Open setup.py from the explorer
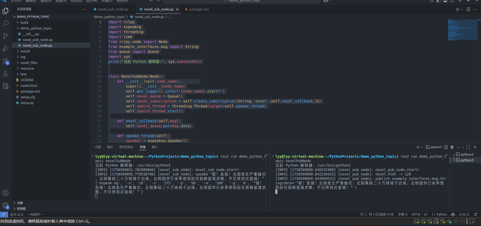 coord(27,103)
